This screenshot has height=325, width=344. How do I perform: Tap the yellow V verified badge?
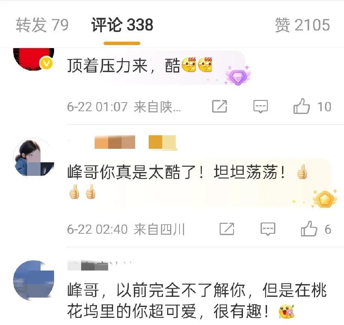click(46, 63)
